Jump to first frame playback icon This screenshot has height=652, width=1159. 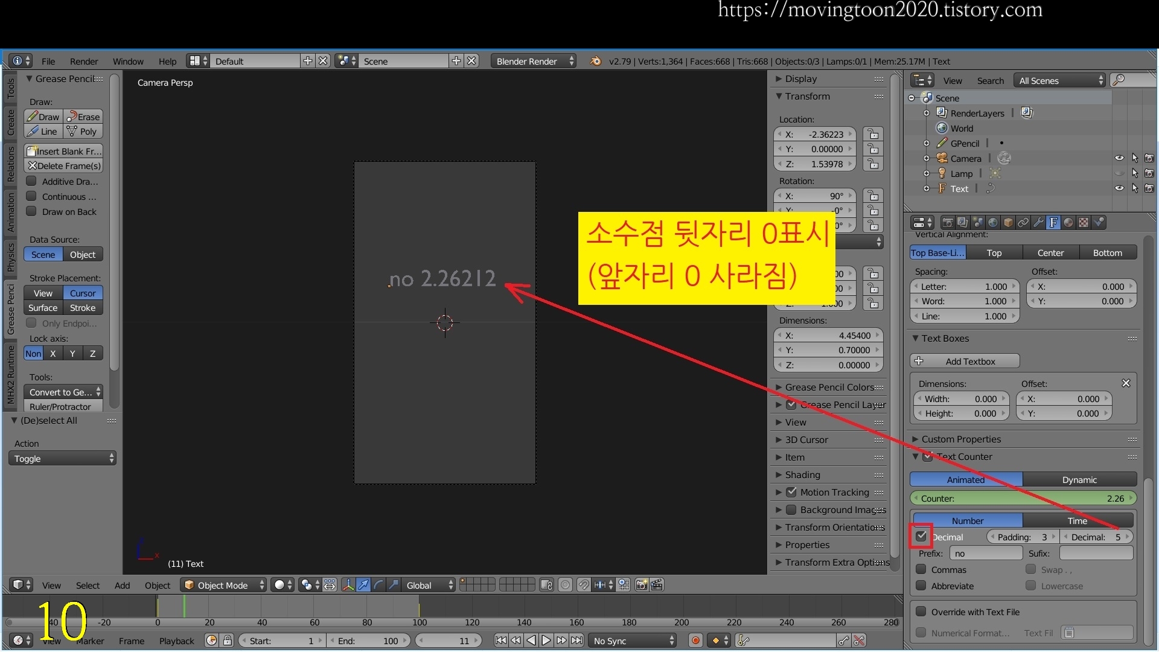pos(501,641)
